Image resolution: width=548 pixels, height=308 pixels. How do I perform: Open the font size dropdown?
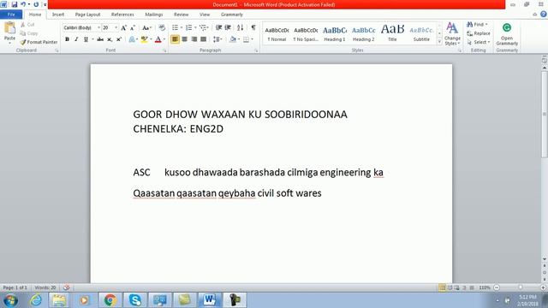(x=116, y=27)
